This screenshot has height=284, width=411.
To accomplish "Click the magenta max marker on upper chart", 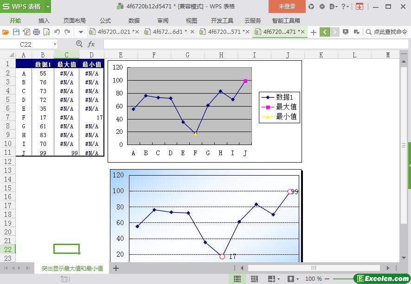I will 245,81.
